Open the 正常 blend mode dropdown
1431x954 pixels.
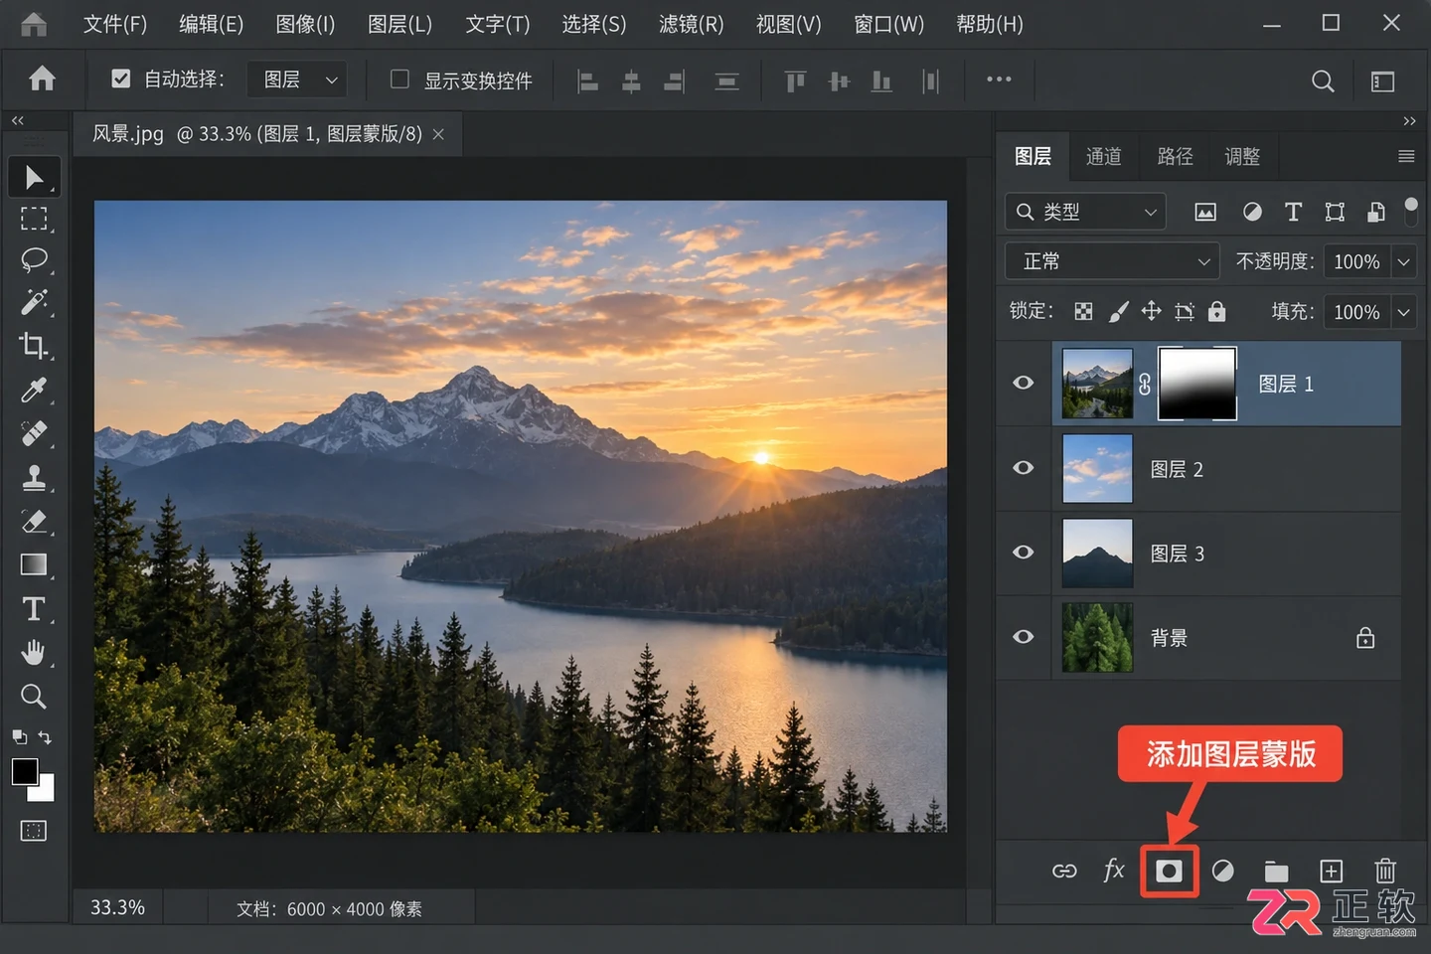(x=1112, y=261)
